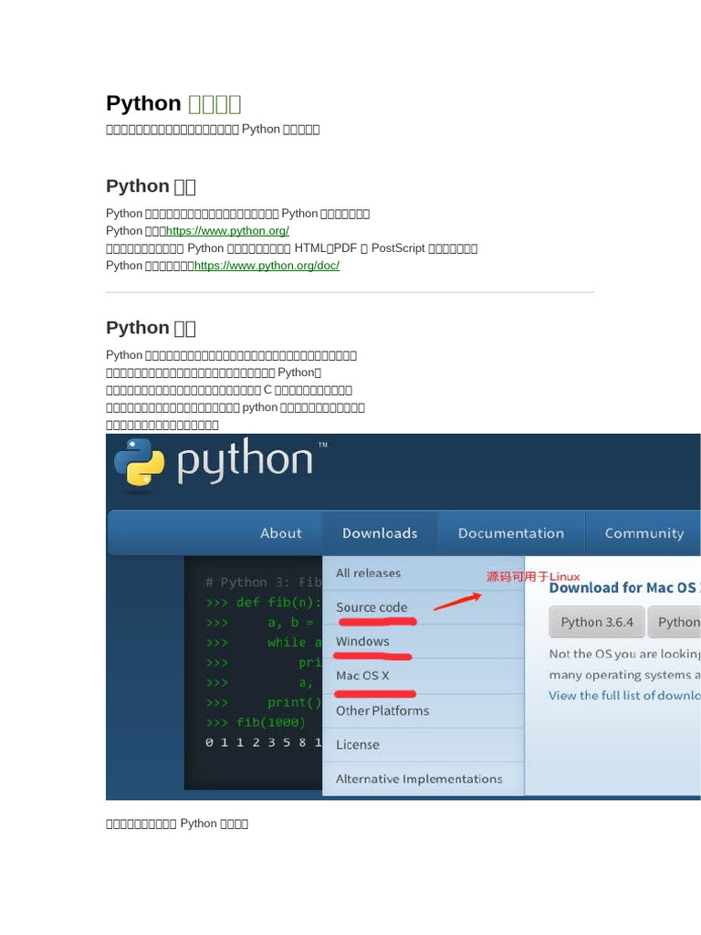The image size is (701, 935).
Task: Click the Python 3.6.4 download button
Action: pyautogui.click(x=597, y=622)
